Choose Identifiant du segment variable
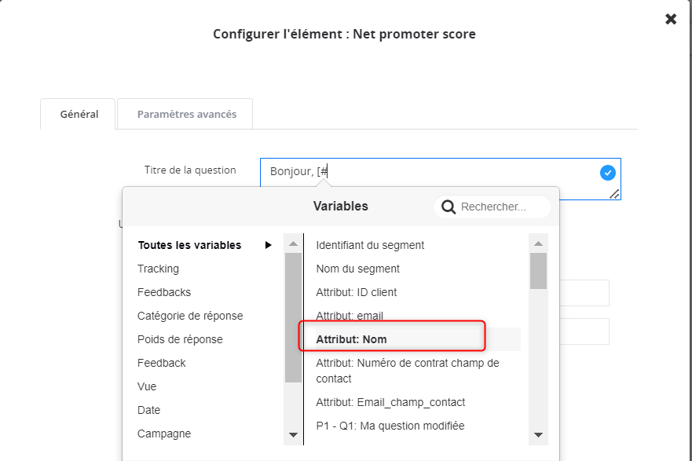This screenshot has width=692, height=461. (370, 245)
